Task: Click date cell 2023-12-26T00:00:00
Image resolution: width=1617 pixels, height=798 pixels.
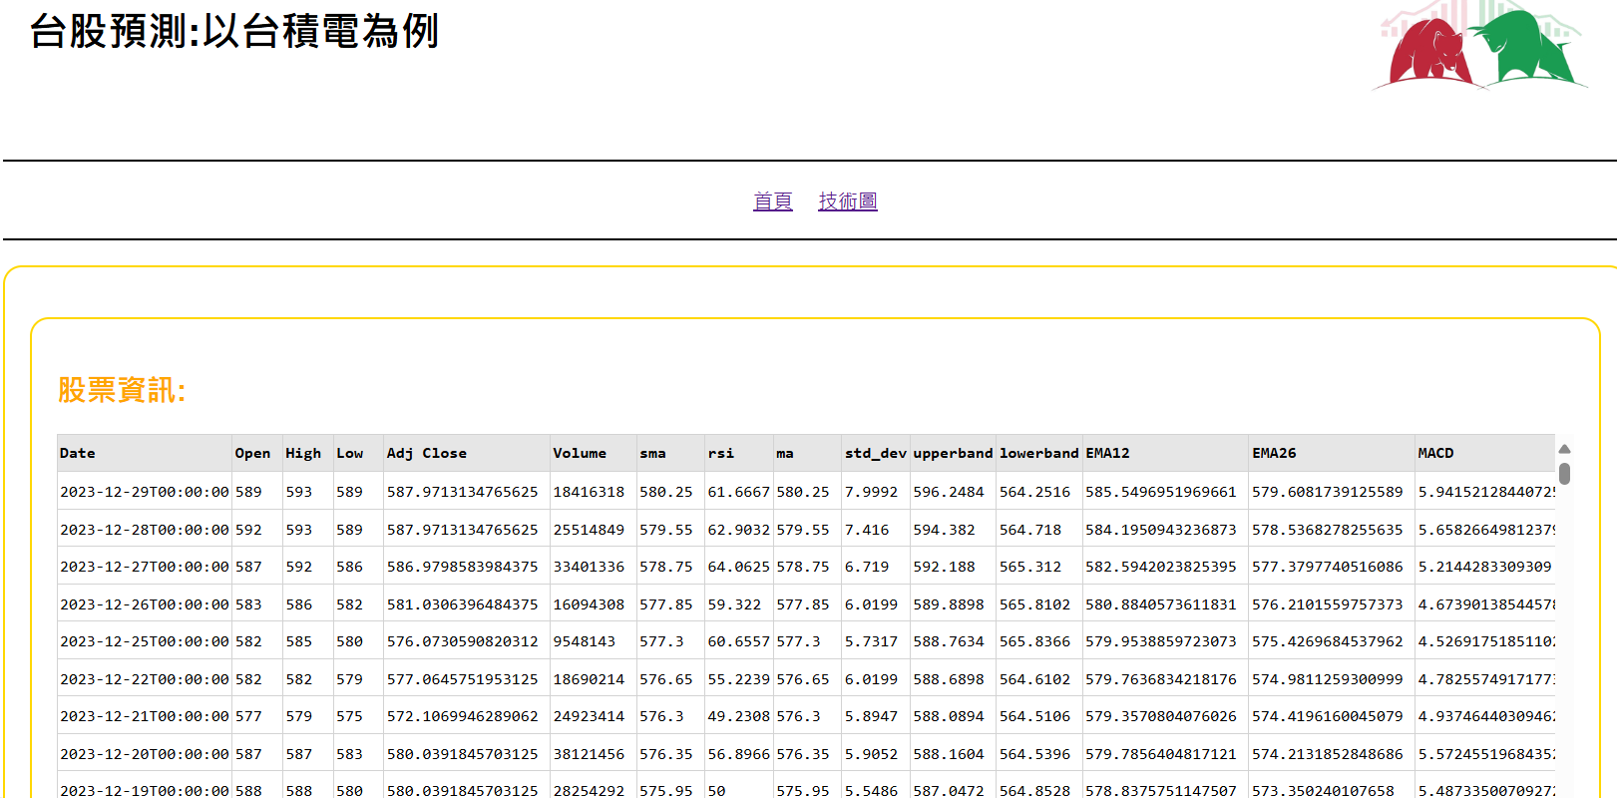Action: click(x=145, y=604)
